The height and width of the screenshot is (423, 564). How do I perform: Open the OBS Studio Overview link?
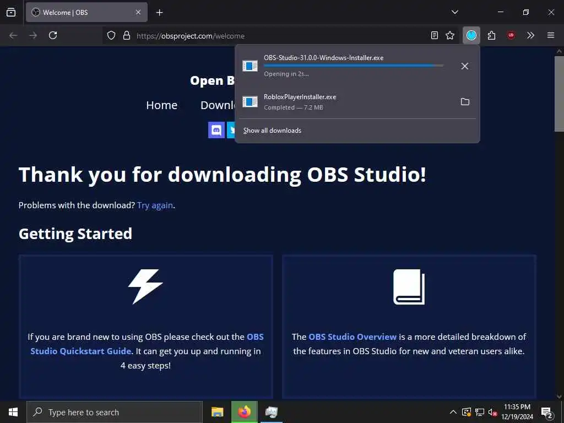tap(352, 337)
